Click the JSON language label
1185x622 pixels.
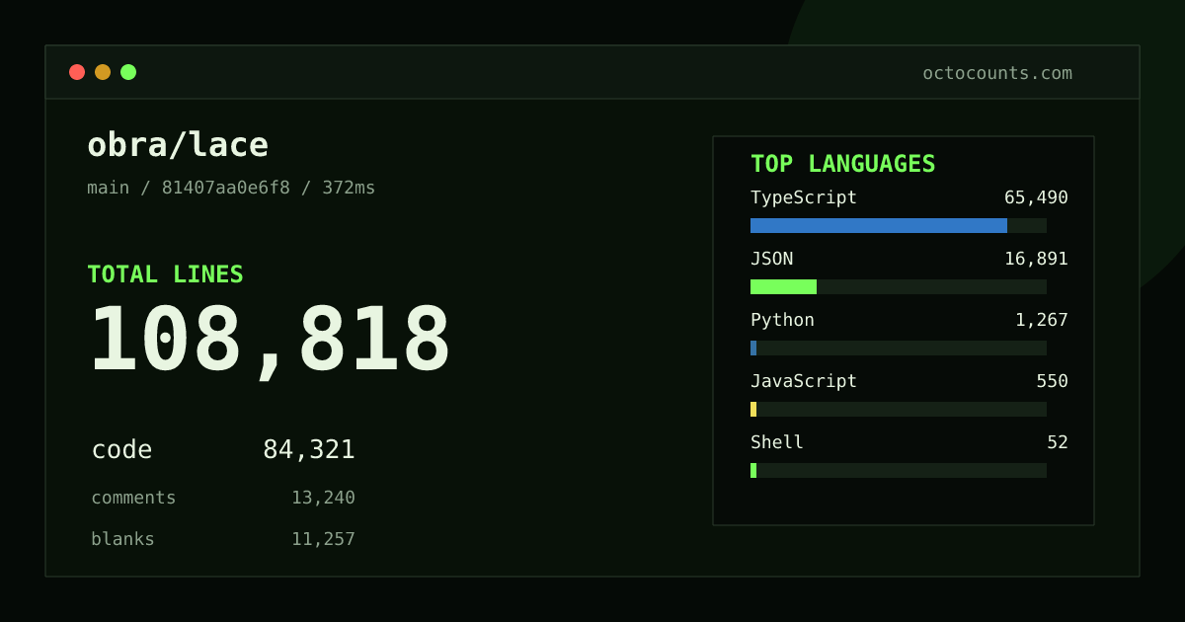771,259
